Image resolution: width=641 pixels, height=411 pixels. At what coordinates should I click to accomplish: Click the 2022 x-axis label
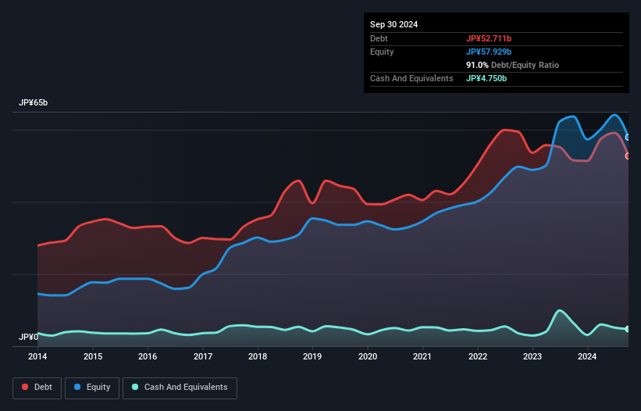point(478,356)
